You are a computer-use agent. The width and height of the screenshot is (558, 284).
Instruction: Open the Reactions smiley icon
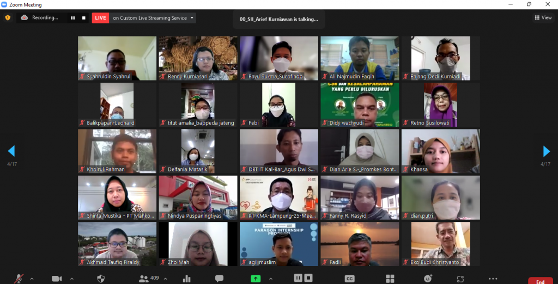[x=428, y=279]
